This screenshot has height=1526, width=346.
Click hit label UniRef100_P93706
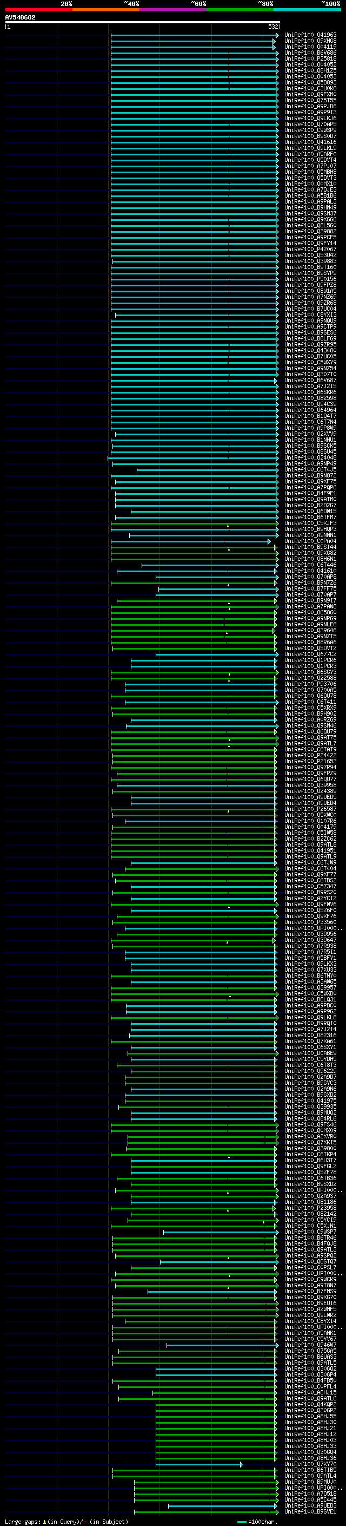[310, 684]
